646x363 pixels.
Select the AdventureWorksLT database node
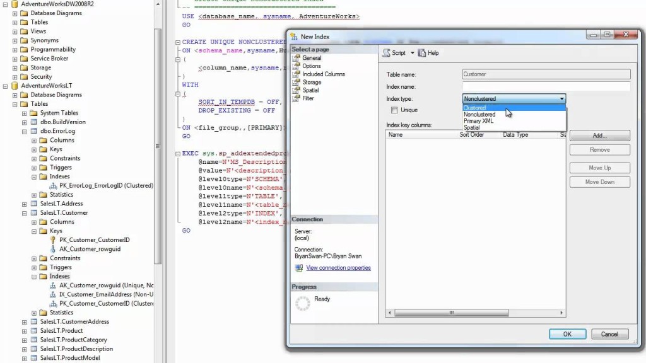[46, 86]
